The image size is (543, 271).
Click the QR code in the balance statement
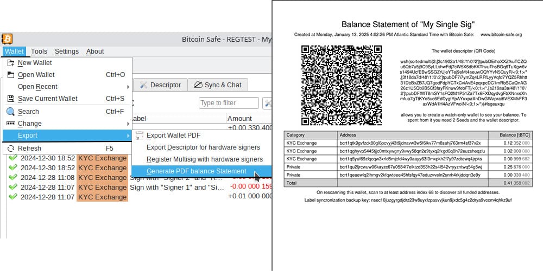point(342,85)
